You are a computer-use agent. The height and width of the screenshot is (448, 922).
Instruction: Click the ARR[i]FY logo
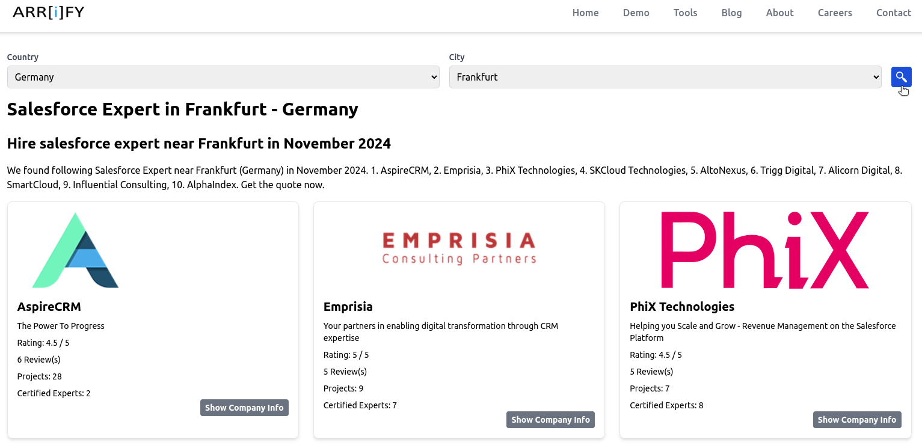pos(48,12)
